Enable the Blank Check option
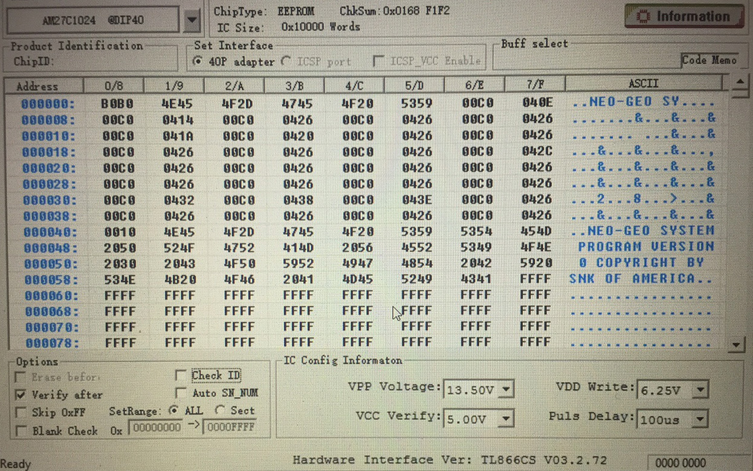The image size is (753, 471). click(x=21, y=431)
